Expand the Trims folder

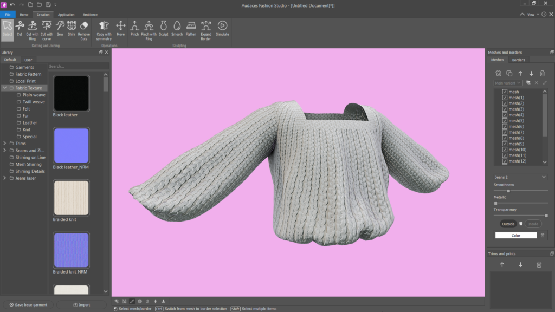point(4,143)
